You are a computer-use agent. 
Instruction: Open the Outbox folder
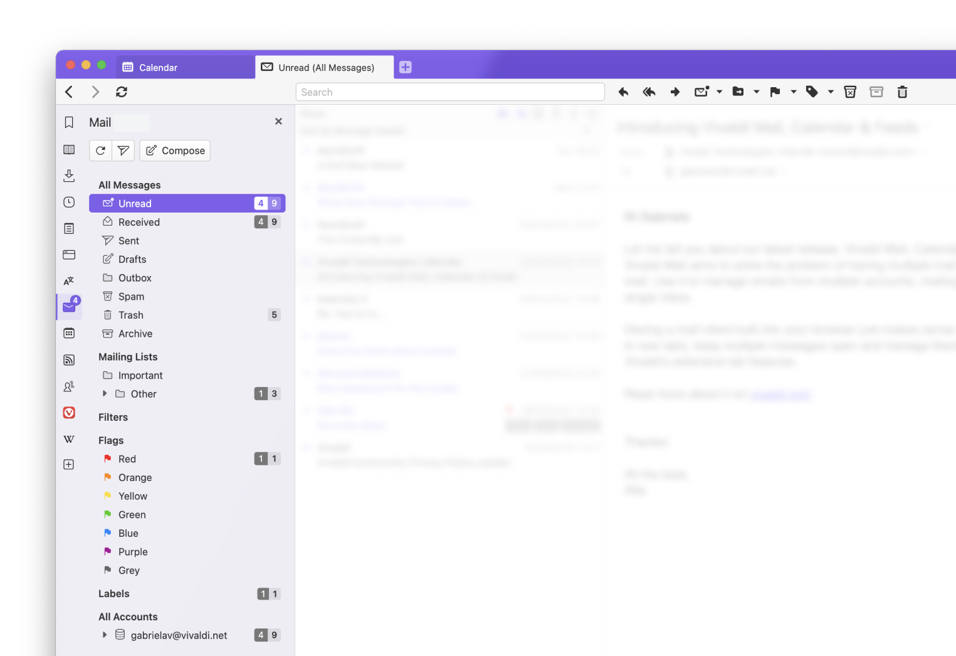[187, 278]
